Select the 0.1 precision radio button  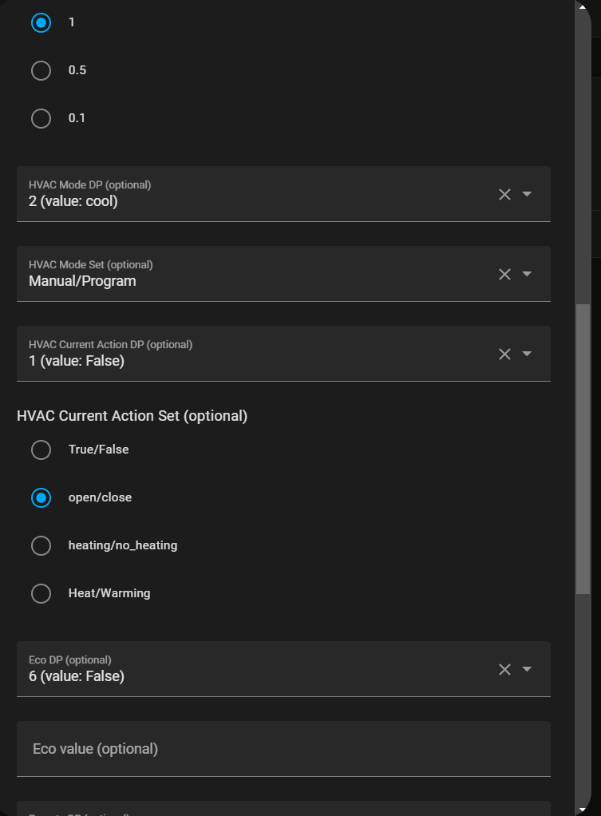coord(41,118)
